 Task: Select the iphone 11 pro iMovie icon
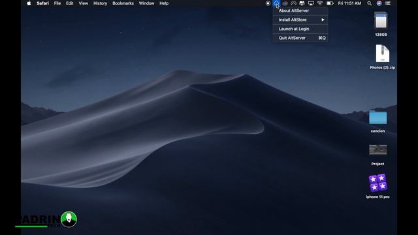click(378, 183)
